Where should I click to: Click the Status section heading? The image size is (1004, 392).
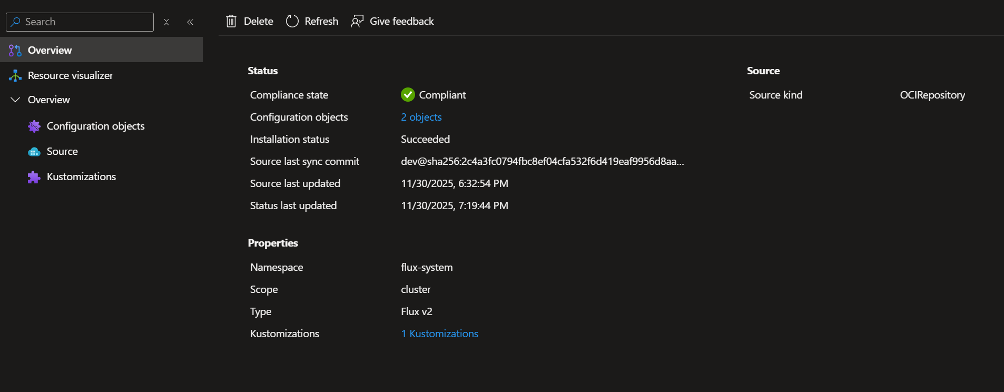[x=263, y=71]
